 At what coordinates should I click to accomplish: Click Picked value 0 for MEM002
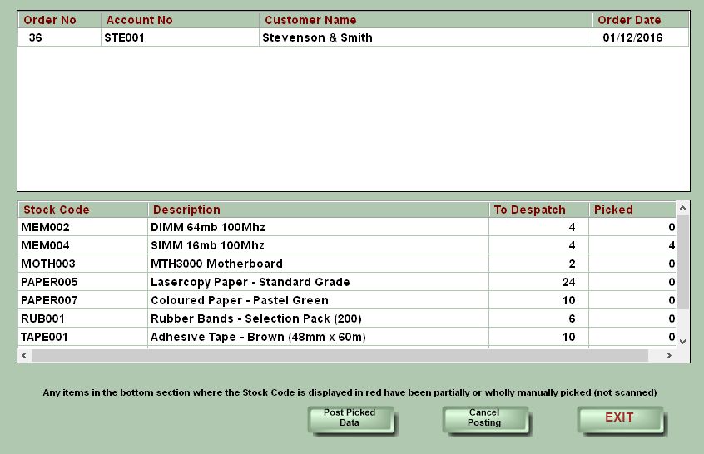[x=632, y=228]
